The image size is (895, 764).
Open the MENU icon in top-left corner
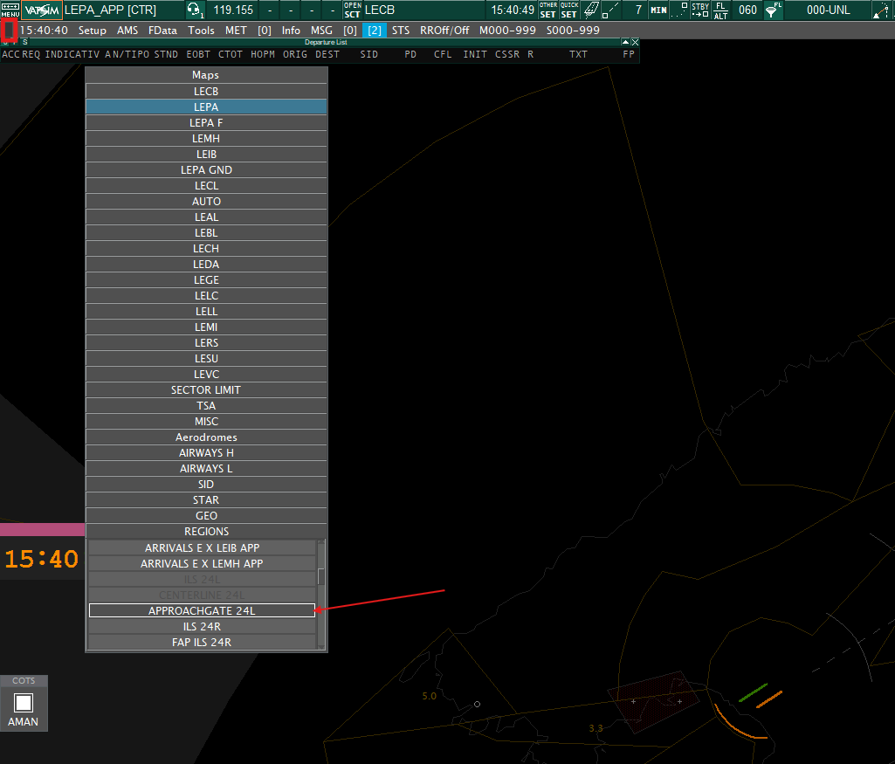pos(10,10)
